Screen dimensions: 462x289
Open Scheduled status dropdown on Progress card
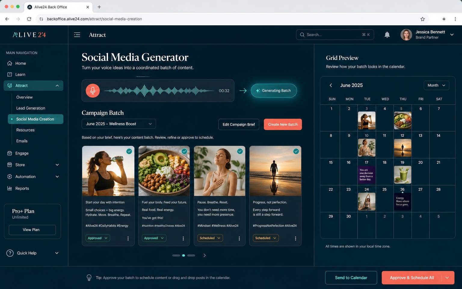(x=266, y=238)
